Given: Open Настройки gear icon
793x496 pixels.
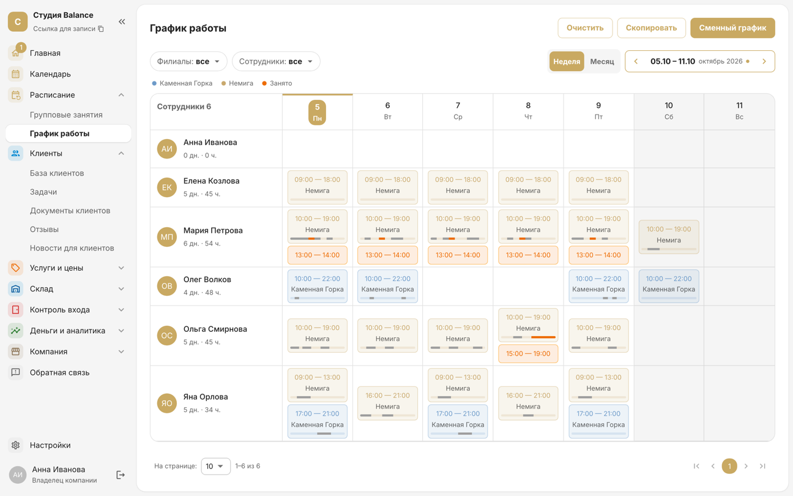Looking at the screenshot, I should (16, 445).
